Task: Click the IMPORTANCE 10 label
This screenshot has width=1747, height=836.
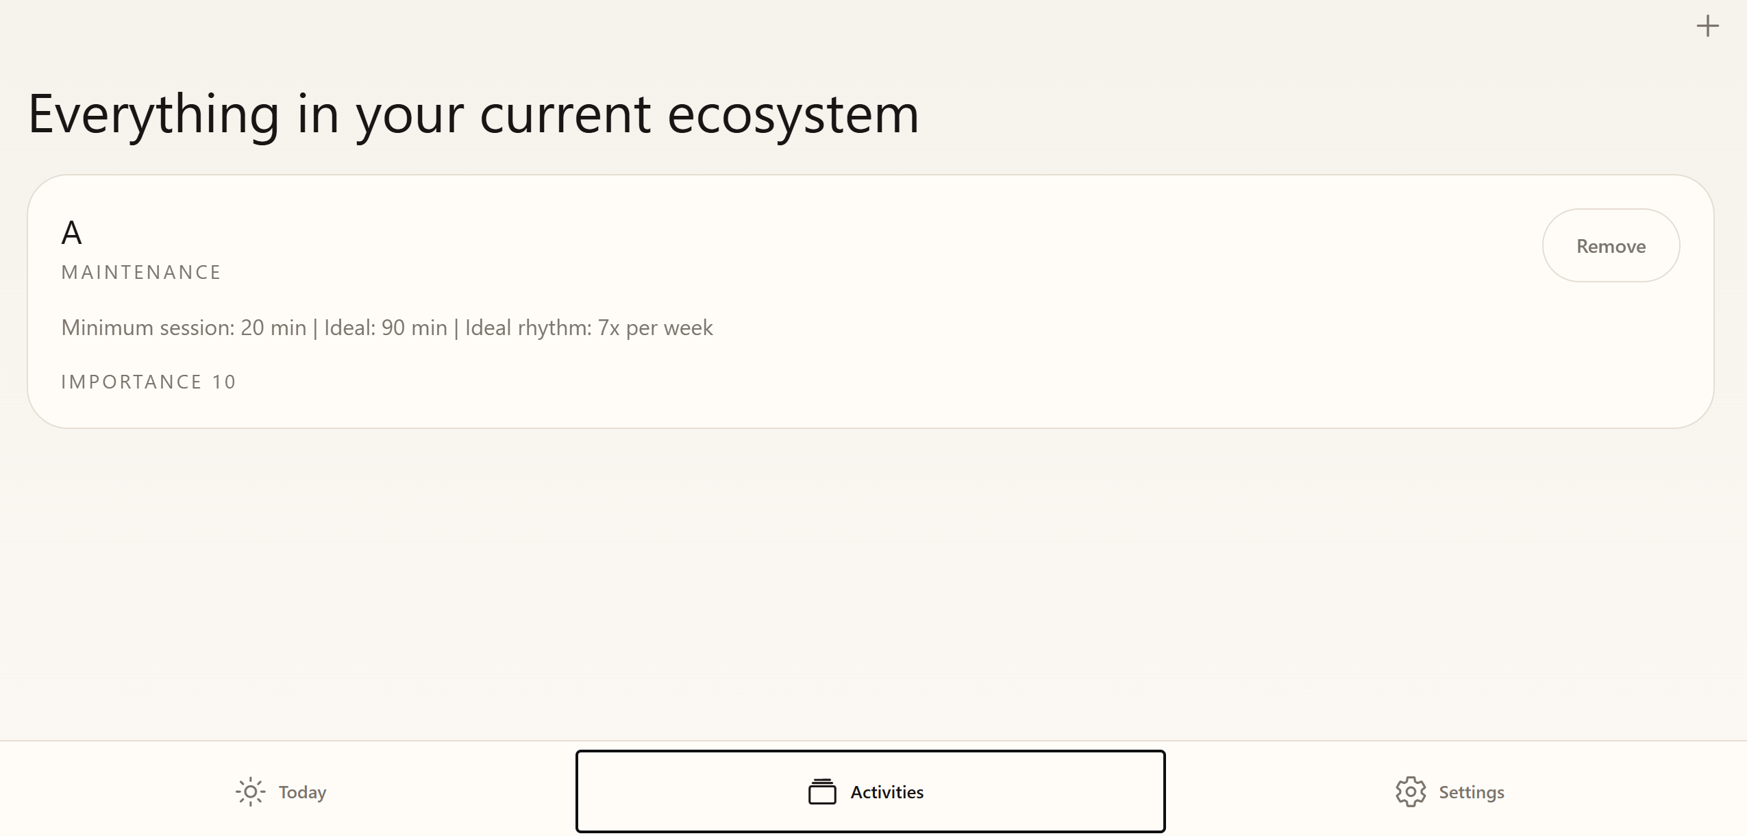Action: point(149,382)
